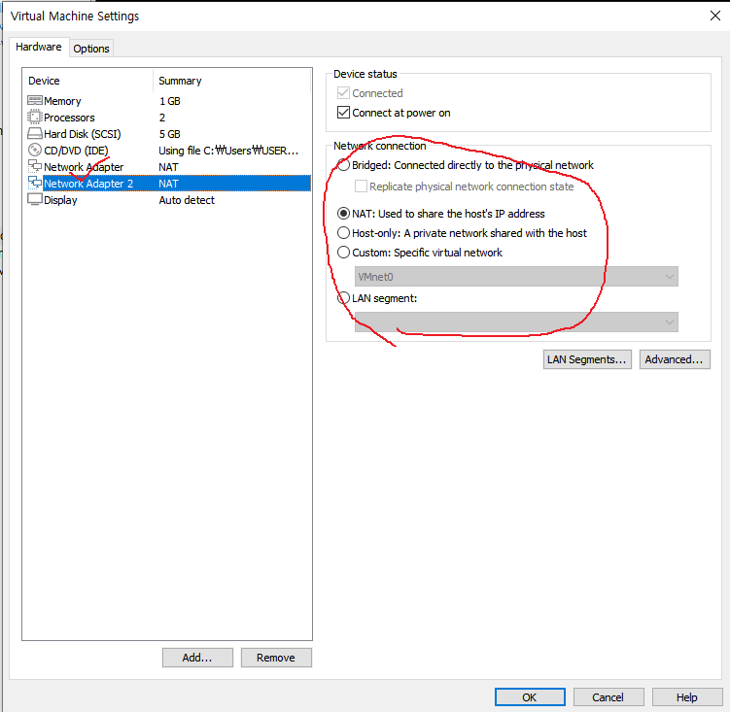Click the 1 GB memory summary value
Screen dimensions: 730x712
coord(169,101)
